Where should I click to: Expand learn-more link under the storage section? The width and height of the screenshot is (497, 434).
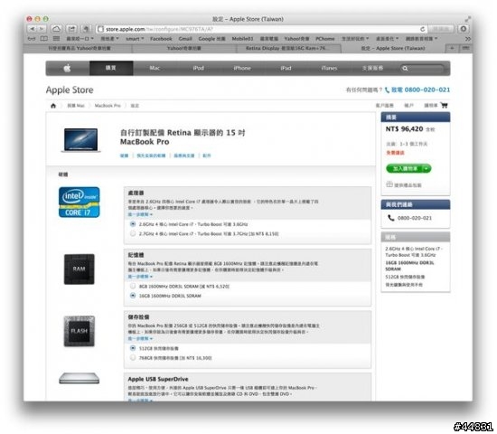(140, 339)
